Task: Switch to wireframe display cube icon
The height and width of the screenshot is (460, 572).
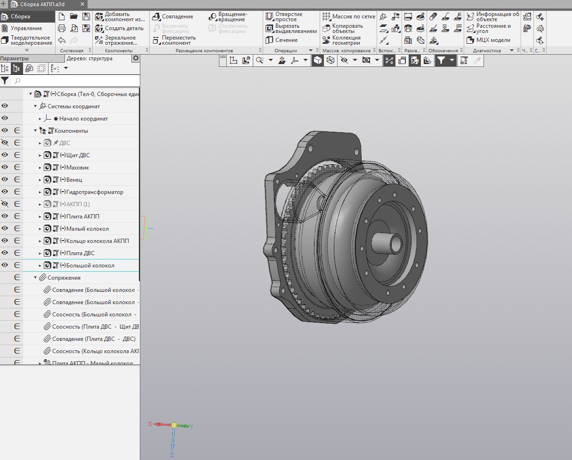Action: pos(330,60)
